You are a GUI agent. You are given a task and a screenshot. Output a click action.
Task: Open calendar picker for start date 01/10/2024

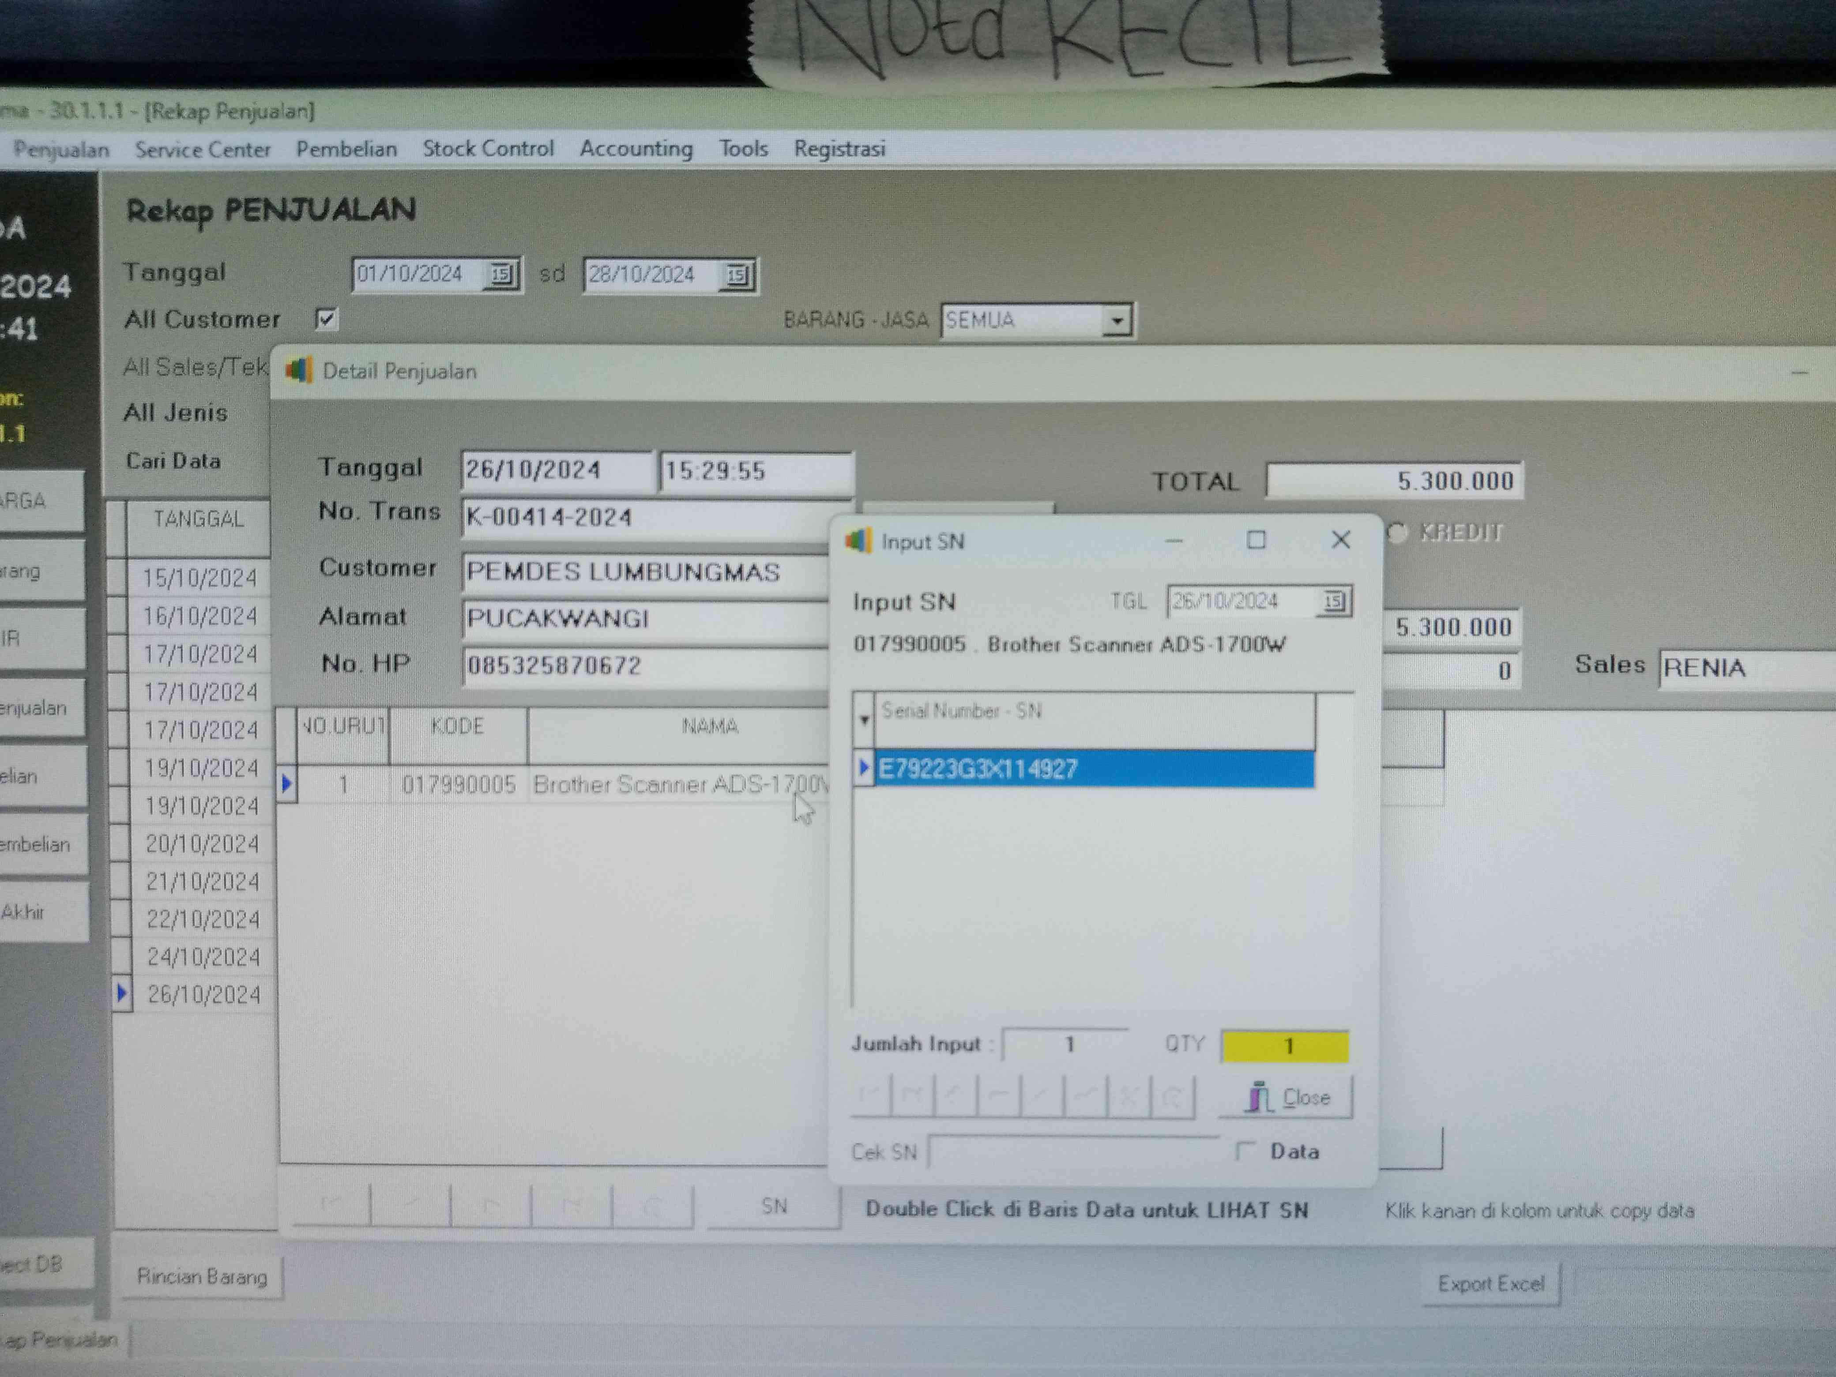click(501, 274)
